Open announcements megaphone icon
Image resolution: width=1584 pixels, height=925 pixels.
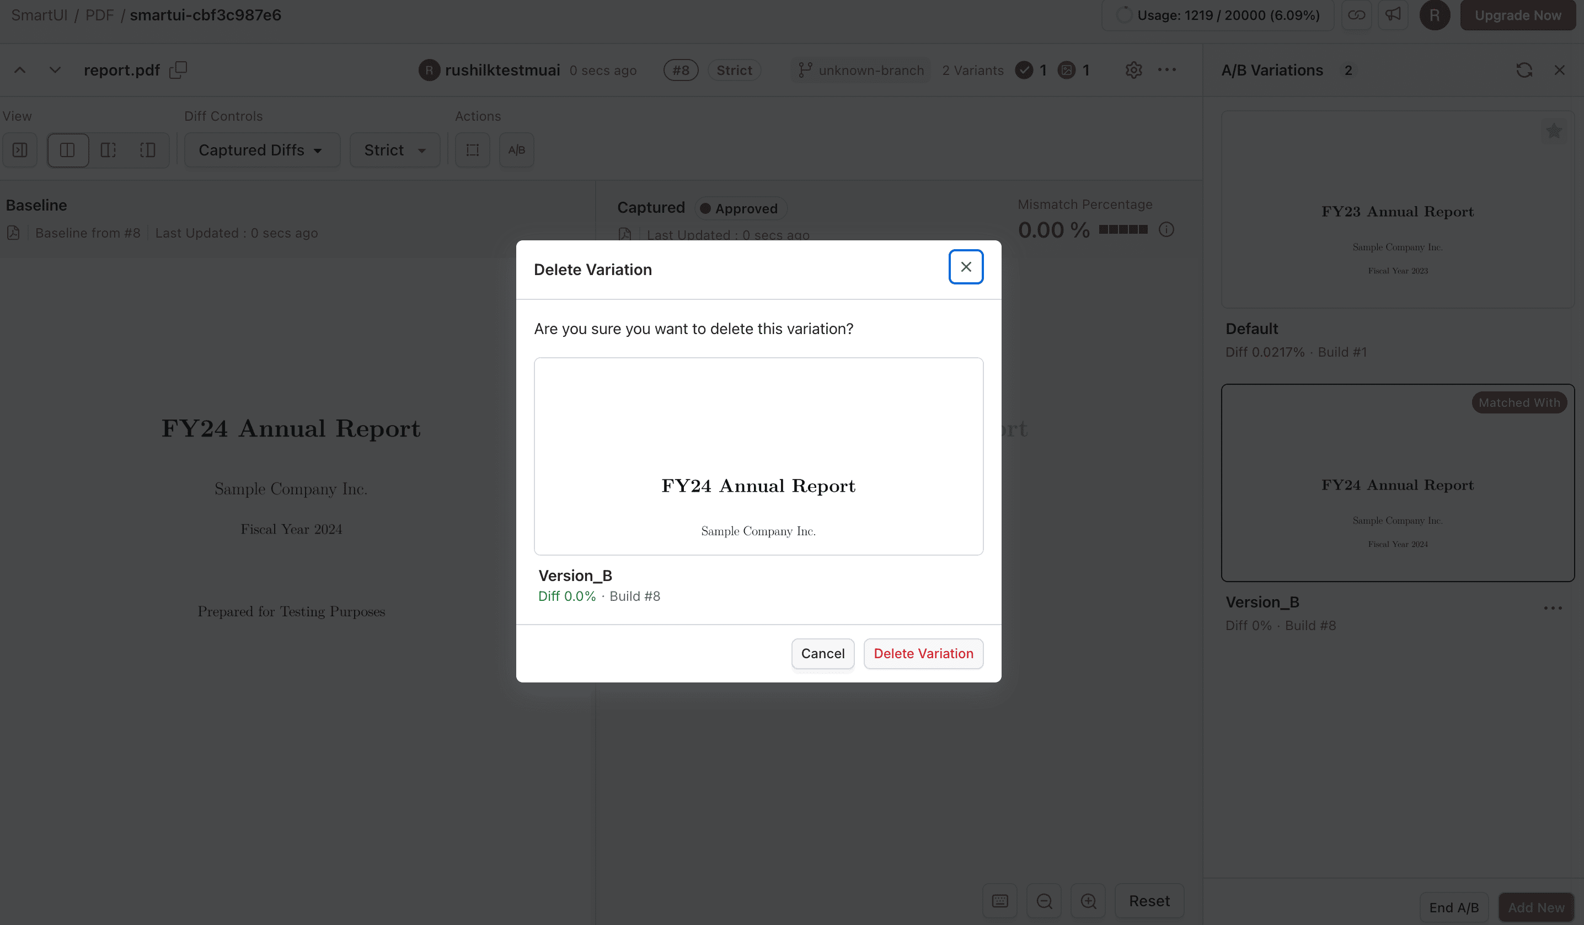point(1393,15)
